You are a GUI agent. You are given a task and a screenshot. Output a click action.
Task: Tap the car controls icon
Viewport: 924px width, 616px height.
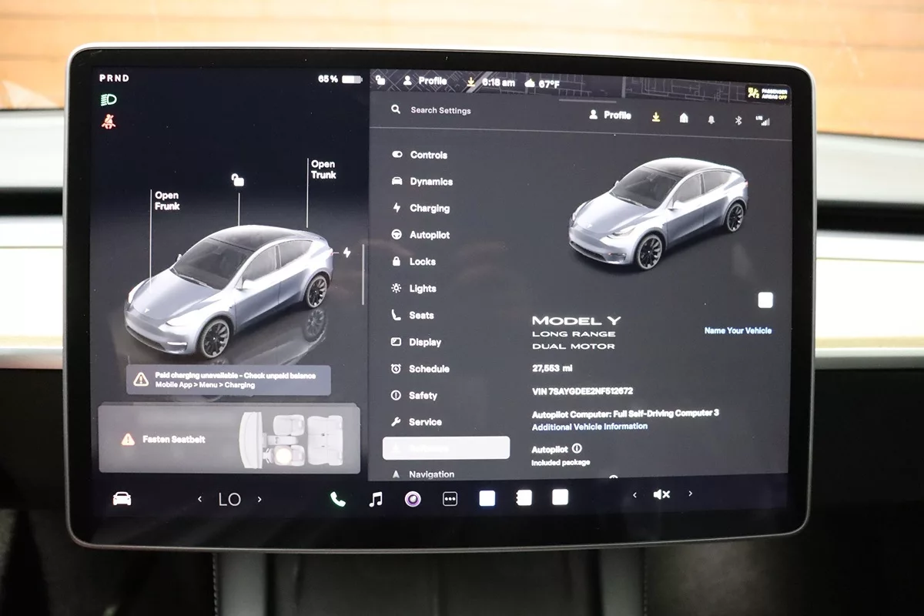(x=122, y=499)
